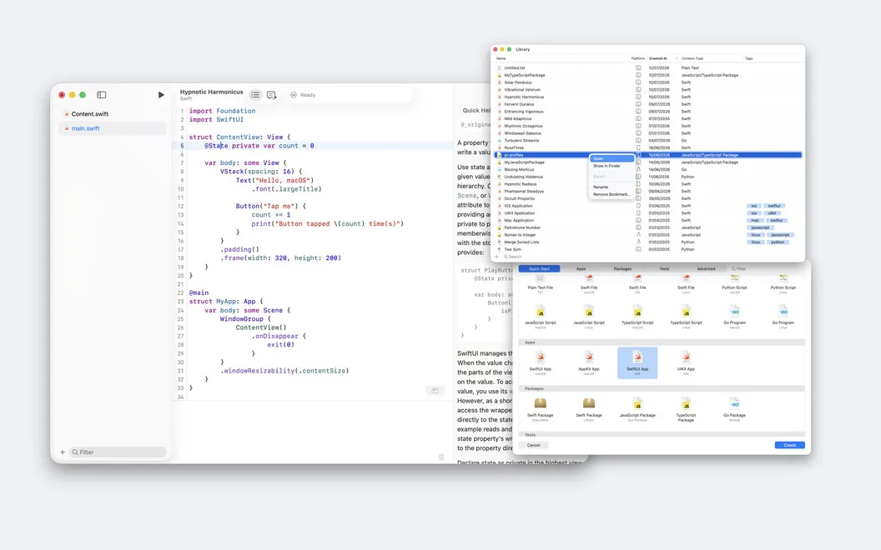This screenshot has width=881, height=550.
Task: Click the add comment bubble icon
Action: tap(271, 95)
